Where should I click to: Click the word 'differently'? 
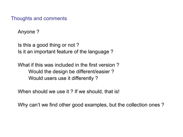tap(83, 78)
